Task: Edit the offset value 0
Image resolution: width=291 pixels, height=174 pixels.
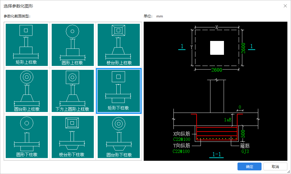Action: point(240,107)
